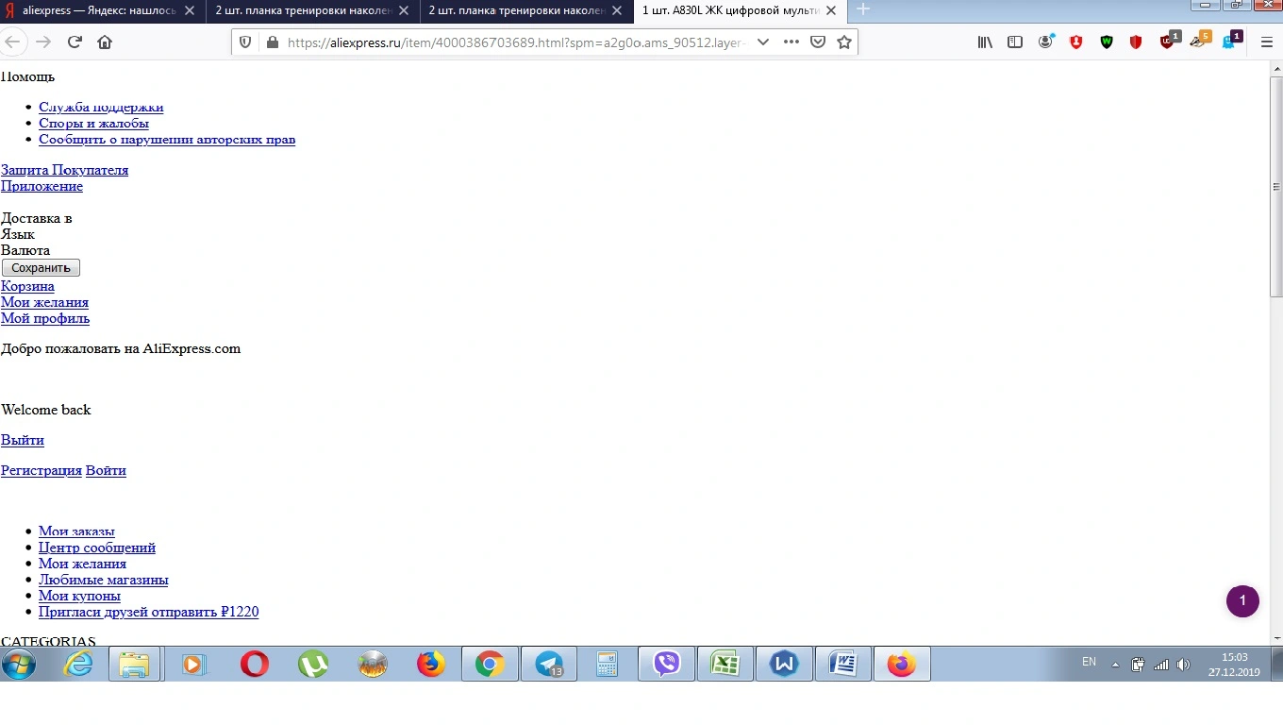This screenshot has height=725, width=1283.
Task: Launch Opera browser from taskbar
Action: pos(254,665)
